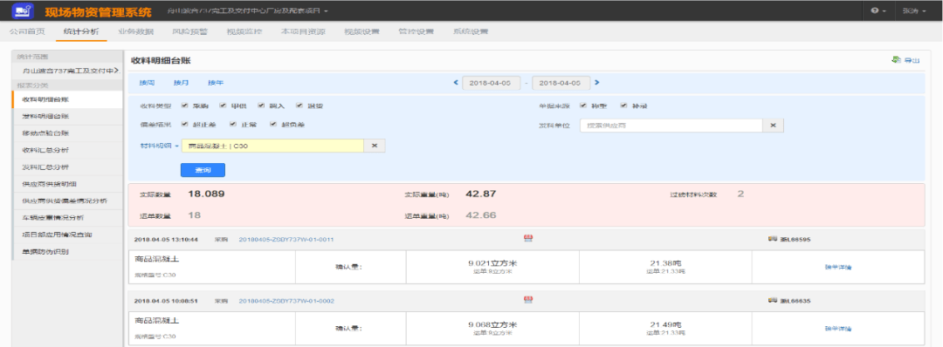Toggle the fourth 收料类型 checkbox after 调入
Viewport: 943px width, 347px height.
tap(300, 105)
